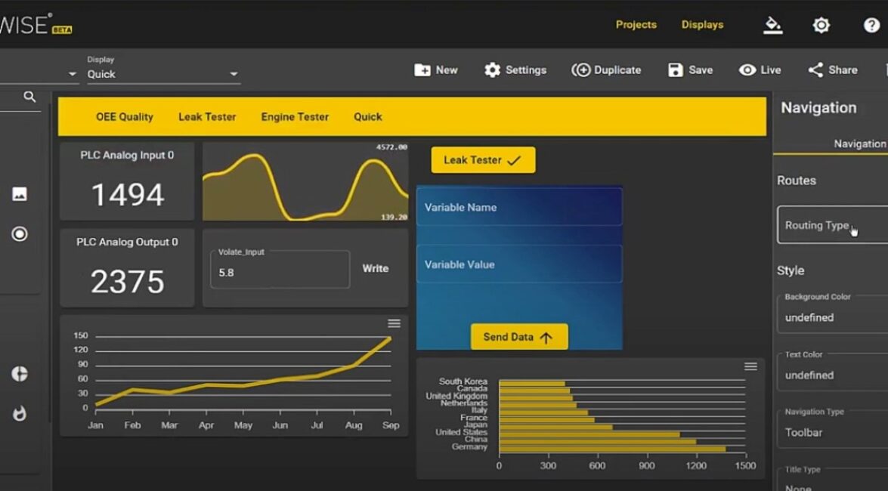
Task: Open the Displays menu
Action: 701,24
